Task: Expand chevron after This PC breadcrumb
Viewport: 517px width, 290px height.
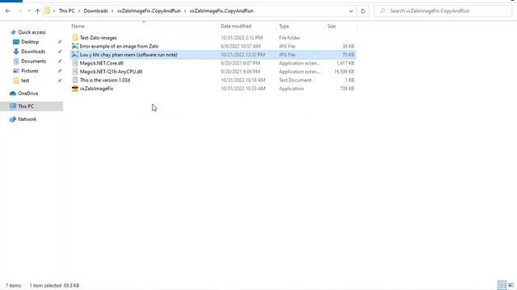Action: (x=79, y=10)
